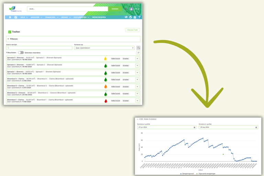Click the yellow water drop of Spinazie 3
The image size is (264, 176).
pos(106,58)
